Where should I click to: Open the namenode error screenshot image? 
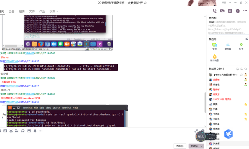(x=61, y=67)
